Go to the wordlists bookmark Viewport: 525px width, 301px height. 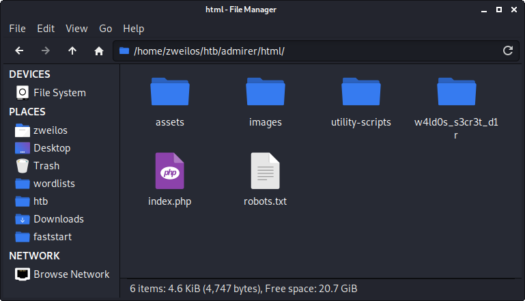click(x=54, y=184)
